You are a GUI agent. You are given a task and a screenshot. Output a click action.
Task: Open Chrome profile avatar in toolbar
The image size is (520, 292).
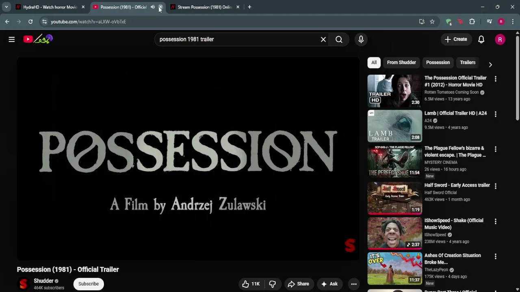501,21
